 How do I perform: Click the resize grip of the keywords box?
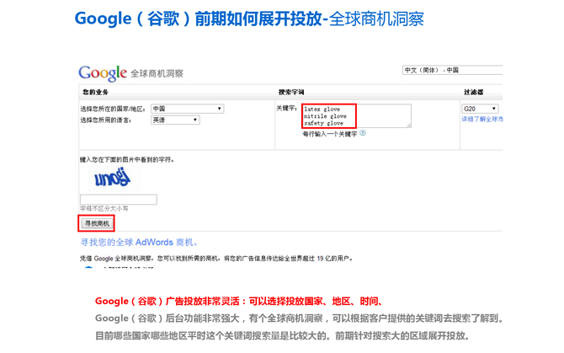tap(409, 126)
